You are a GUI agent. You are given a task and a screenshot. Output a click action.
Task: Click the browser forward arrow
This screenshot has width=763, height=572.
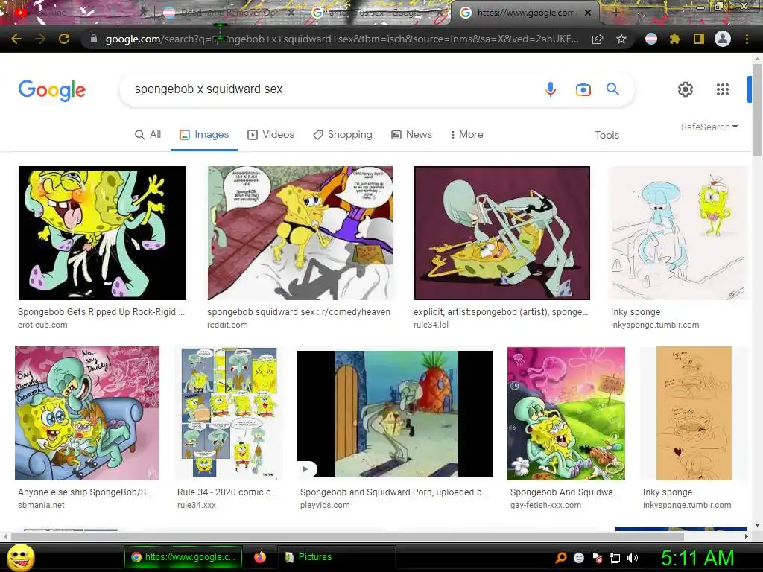[40, 39]
